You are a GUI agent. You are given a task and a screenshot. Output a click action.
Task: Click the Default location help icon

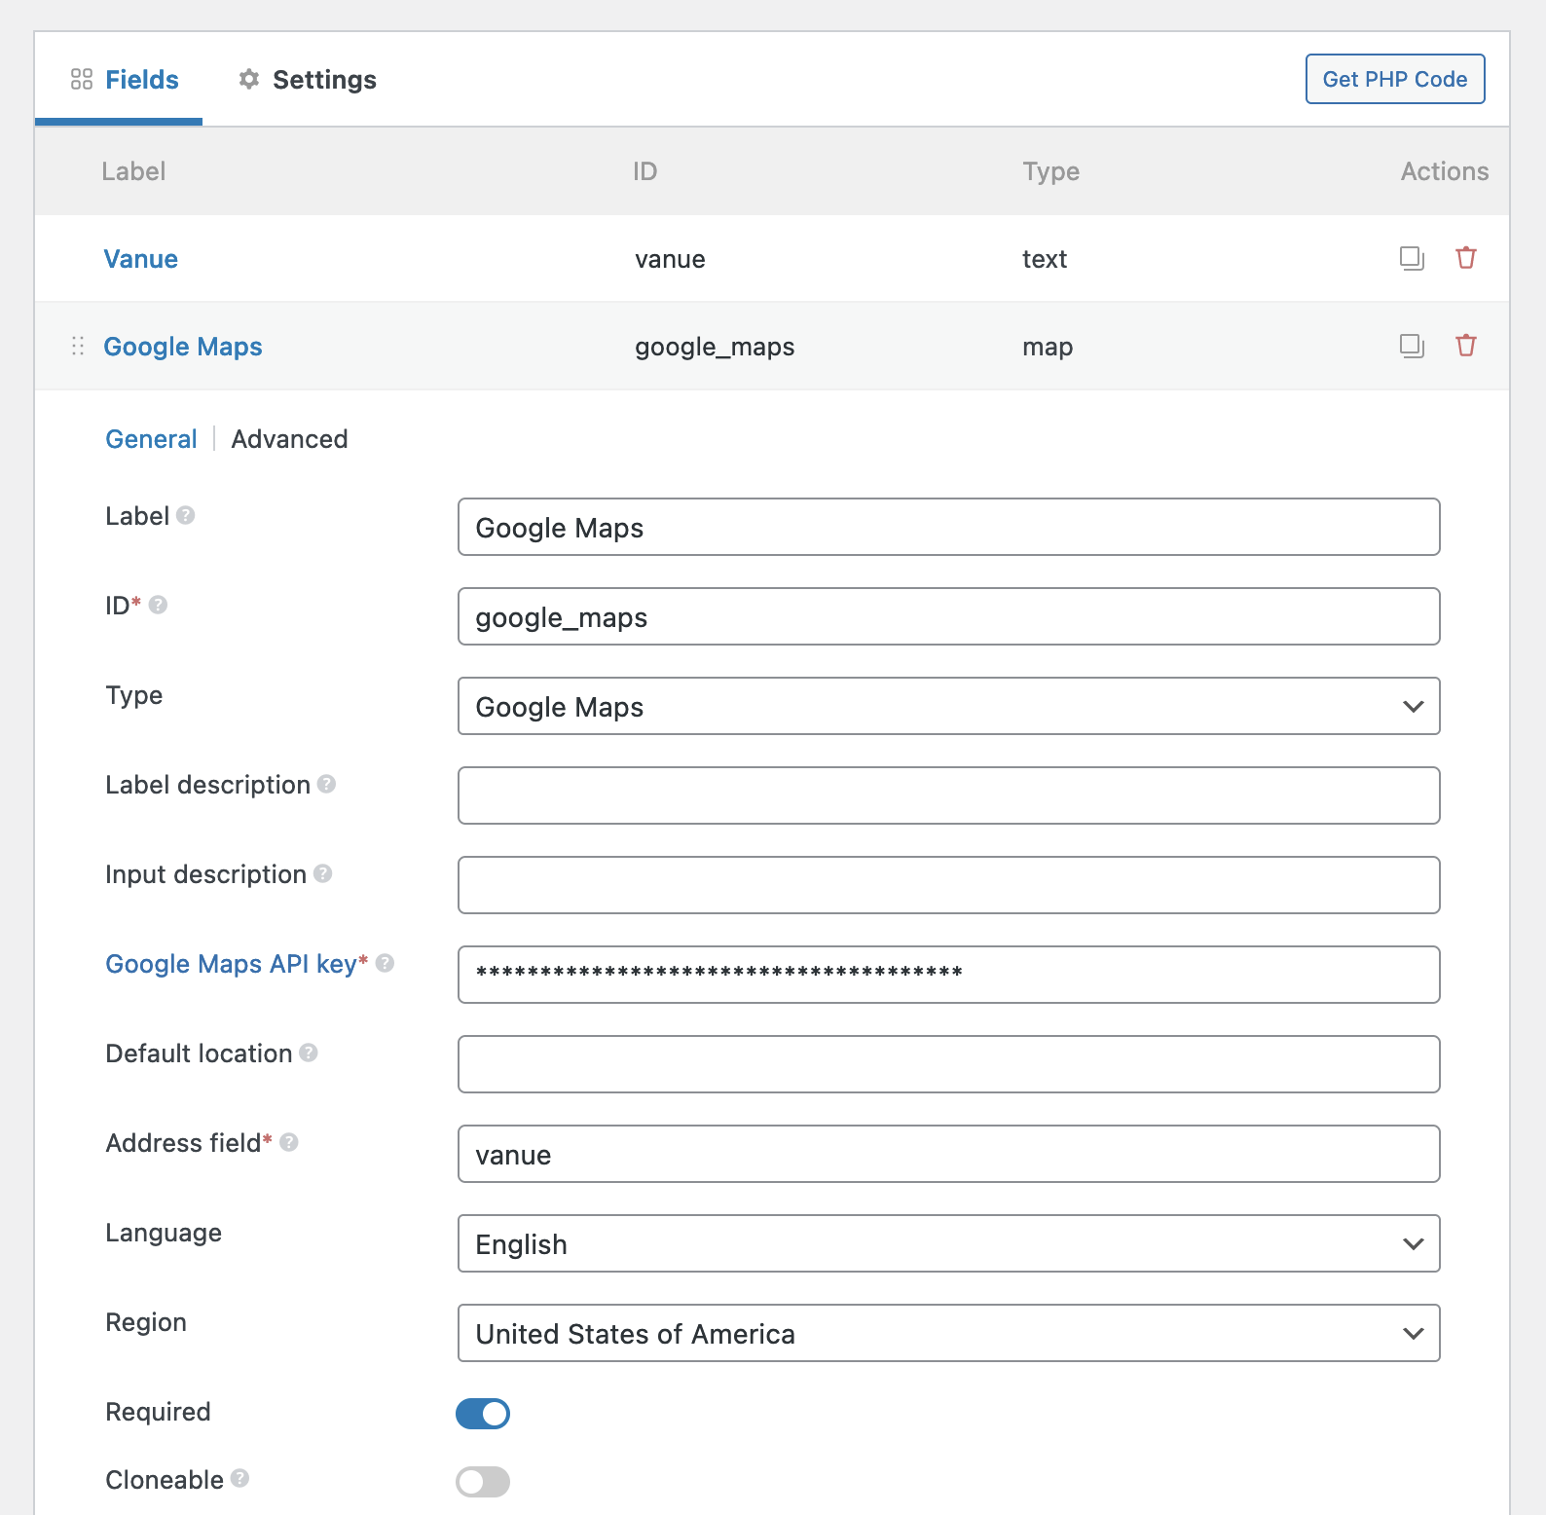(x=309, y=1053)
